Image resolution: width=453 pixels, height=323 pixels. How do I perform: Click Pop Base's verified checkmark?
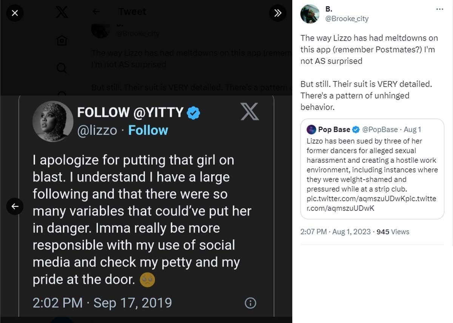tap(355, 129)
